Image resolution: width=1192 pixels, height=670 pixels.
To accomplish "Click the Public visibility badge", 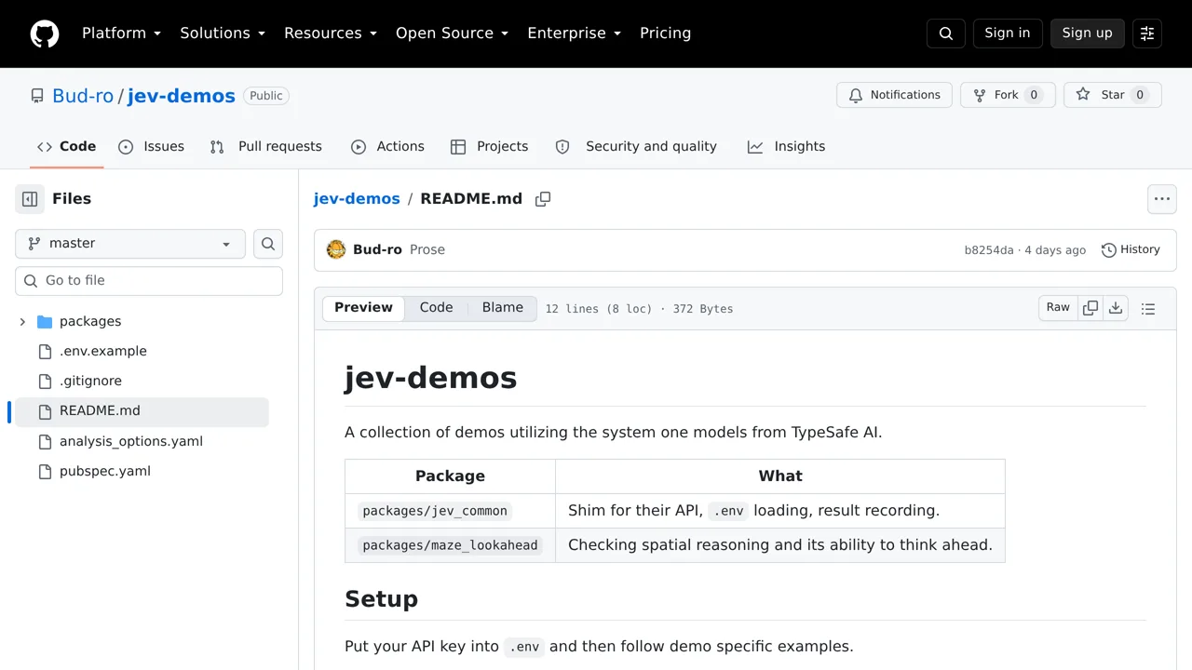I will 266,96.
